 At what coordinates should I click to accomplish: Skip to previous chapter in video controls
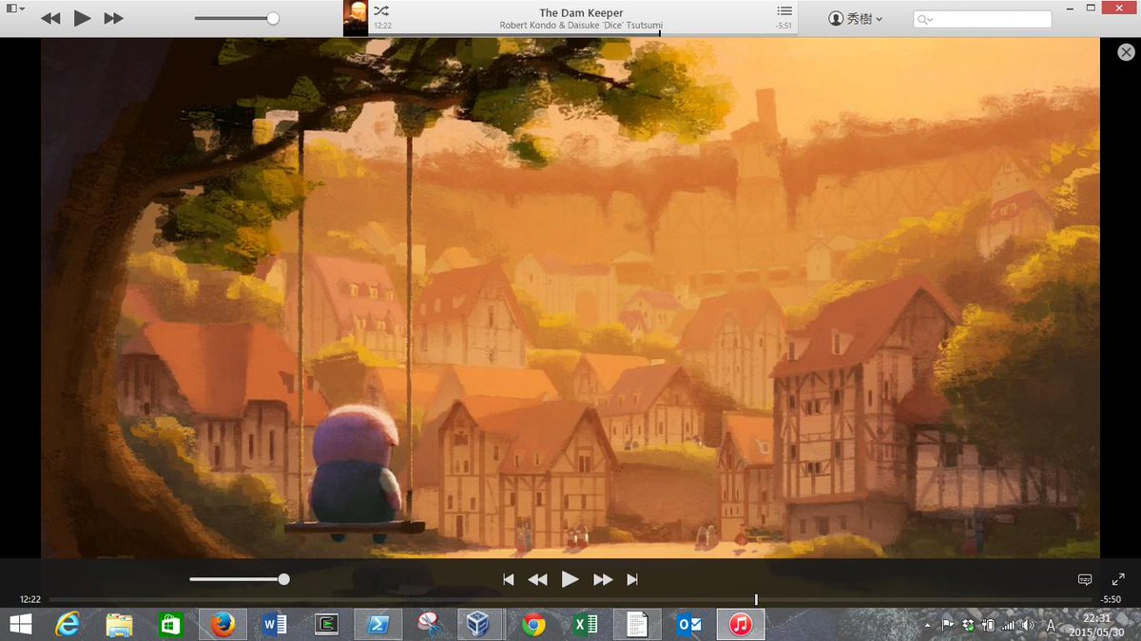click(x=509, y=579)
